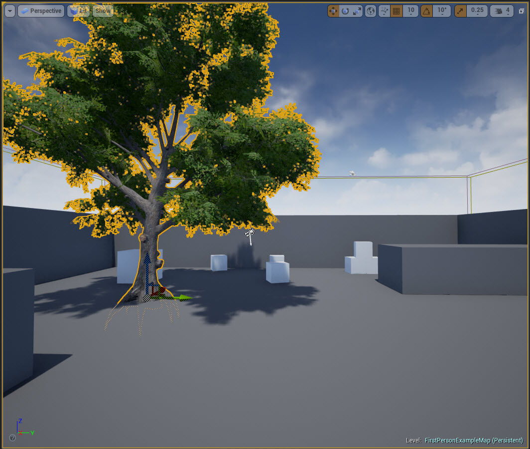Switch to the Rotate tool
The height and width of the screenshot is (449, 530).
pyautogui.click(x=345, y=10)
